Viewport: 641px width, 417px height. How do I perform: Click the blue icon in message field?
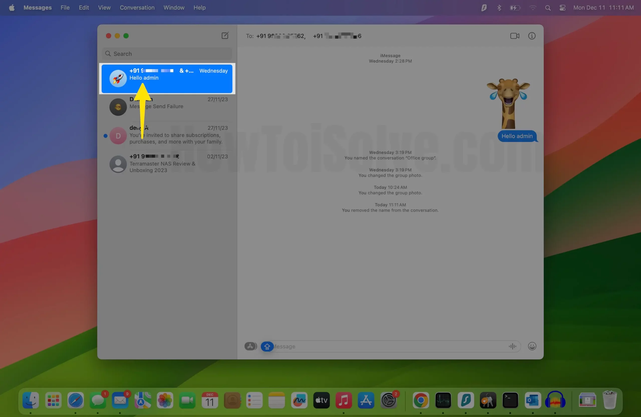[267, 346]
